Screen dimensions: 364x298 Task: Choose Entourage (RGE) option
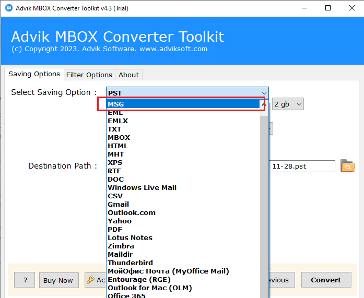click(x=183, y=279)
